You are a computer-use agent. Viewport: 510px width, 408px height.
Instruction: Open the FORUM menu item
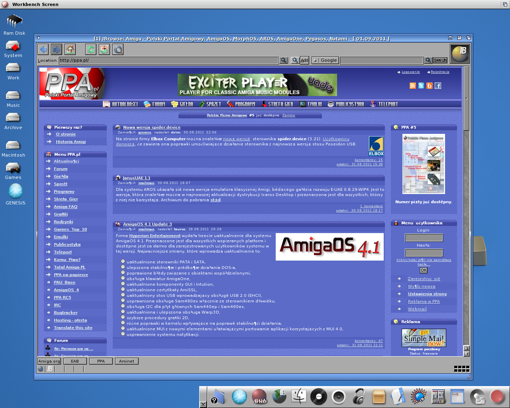pyautogui.click(x=154, y=104)
